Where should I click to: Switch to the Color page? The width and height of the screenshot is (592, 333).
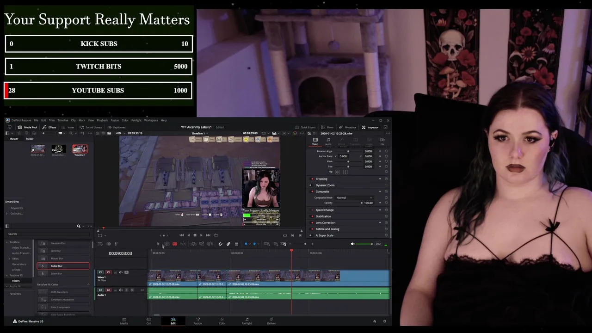222,321
